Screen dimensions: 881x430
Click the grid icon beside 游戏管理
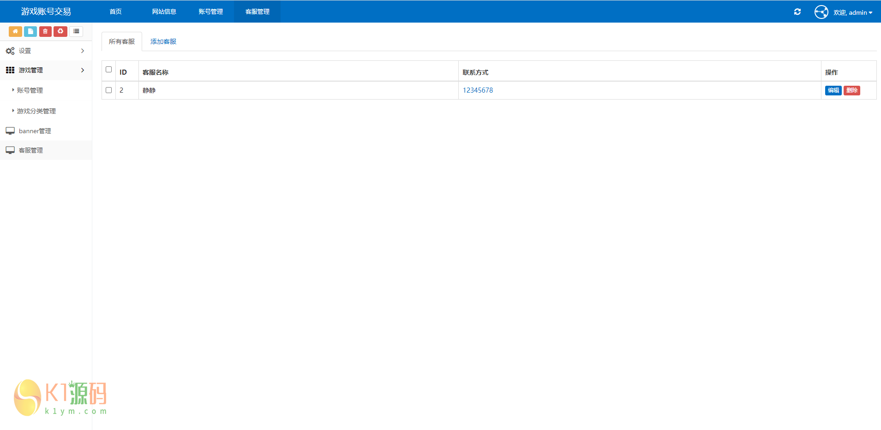pos(10,70)
